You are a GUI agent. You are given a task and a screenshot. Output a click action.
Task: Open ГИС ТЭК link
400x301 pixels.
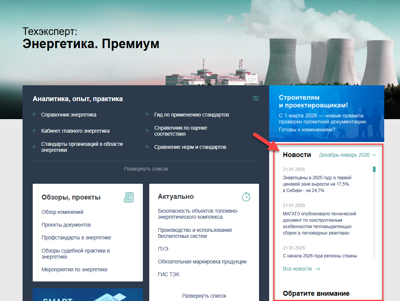(x=168, y=274)
